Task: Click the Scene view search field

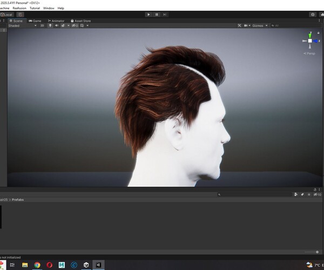Action: pyautogui.click(x=296, y=25)
